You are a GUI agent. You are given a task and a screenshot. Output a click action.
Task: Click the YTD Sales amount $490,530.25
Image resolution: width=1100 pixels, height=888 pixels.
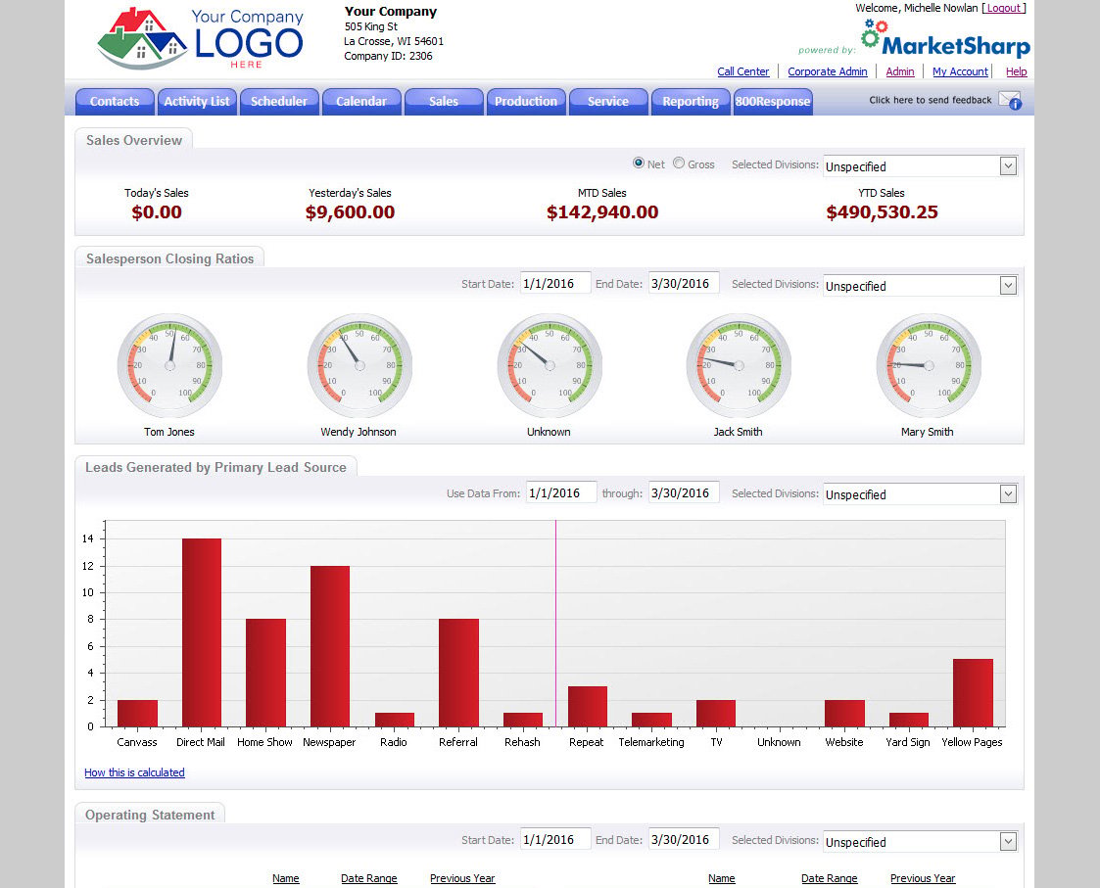(882, 212)
